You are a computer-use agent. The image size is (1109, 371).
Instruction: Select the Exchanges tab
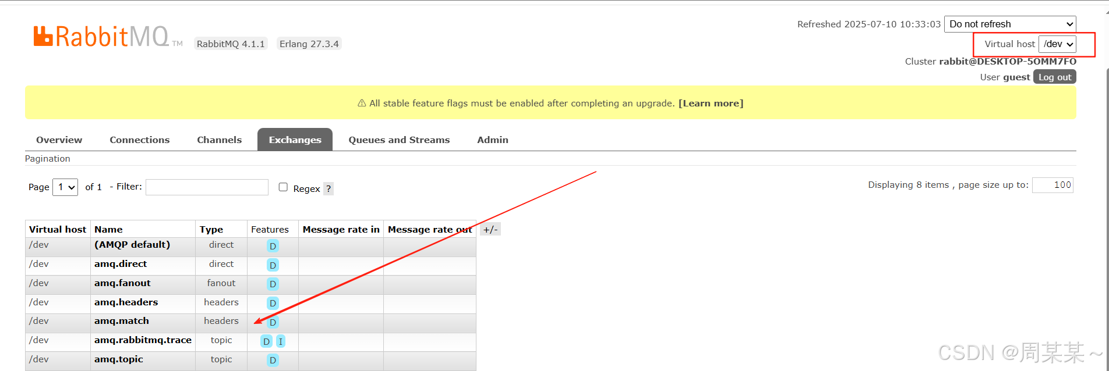pos(295,140)
